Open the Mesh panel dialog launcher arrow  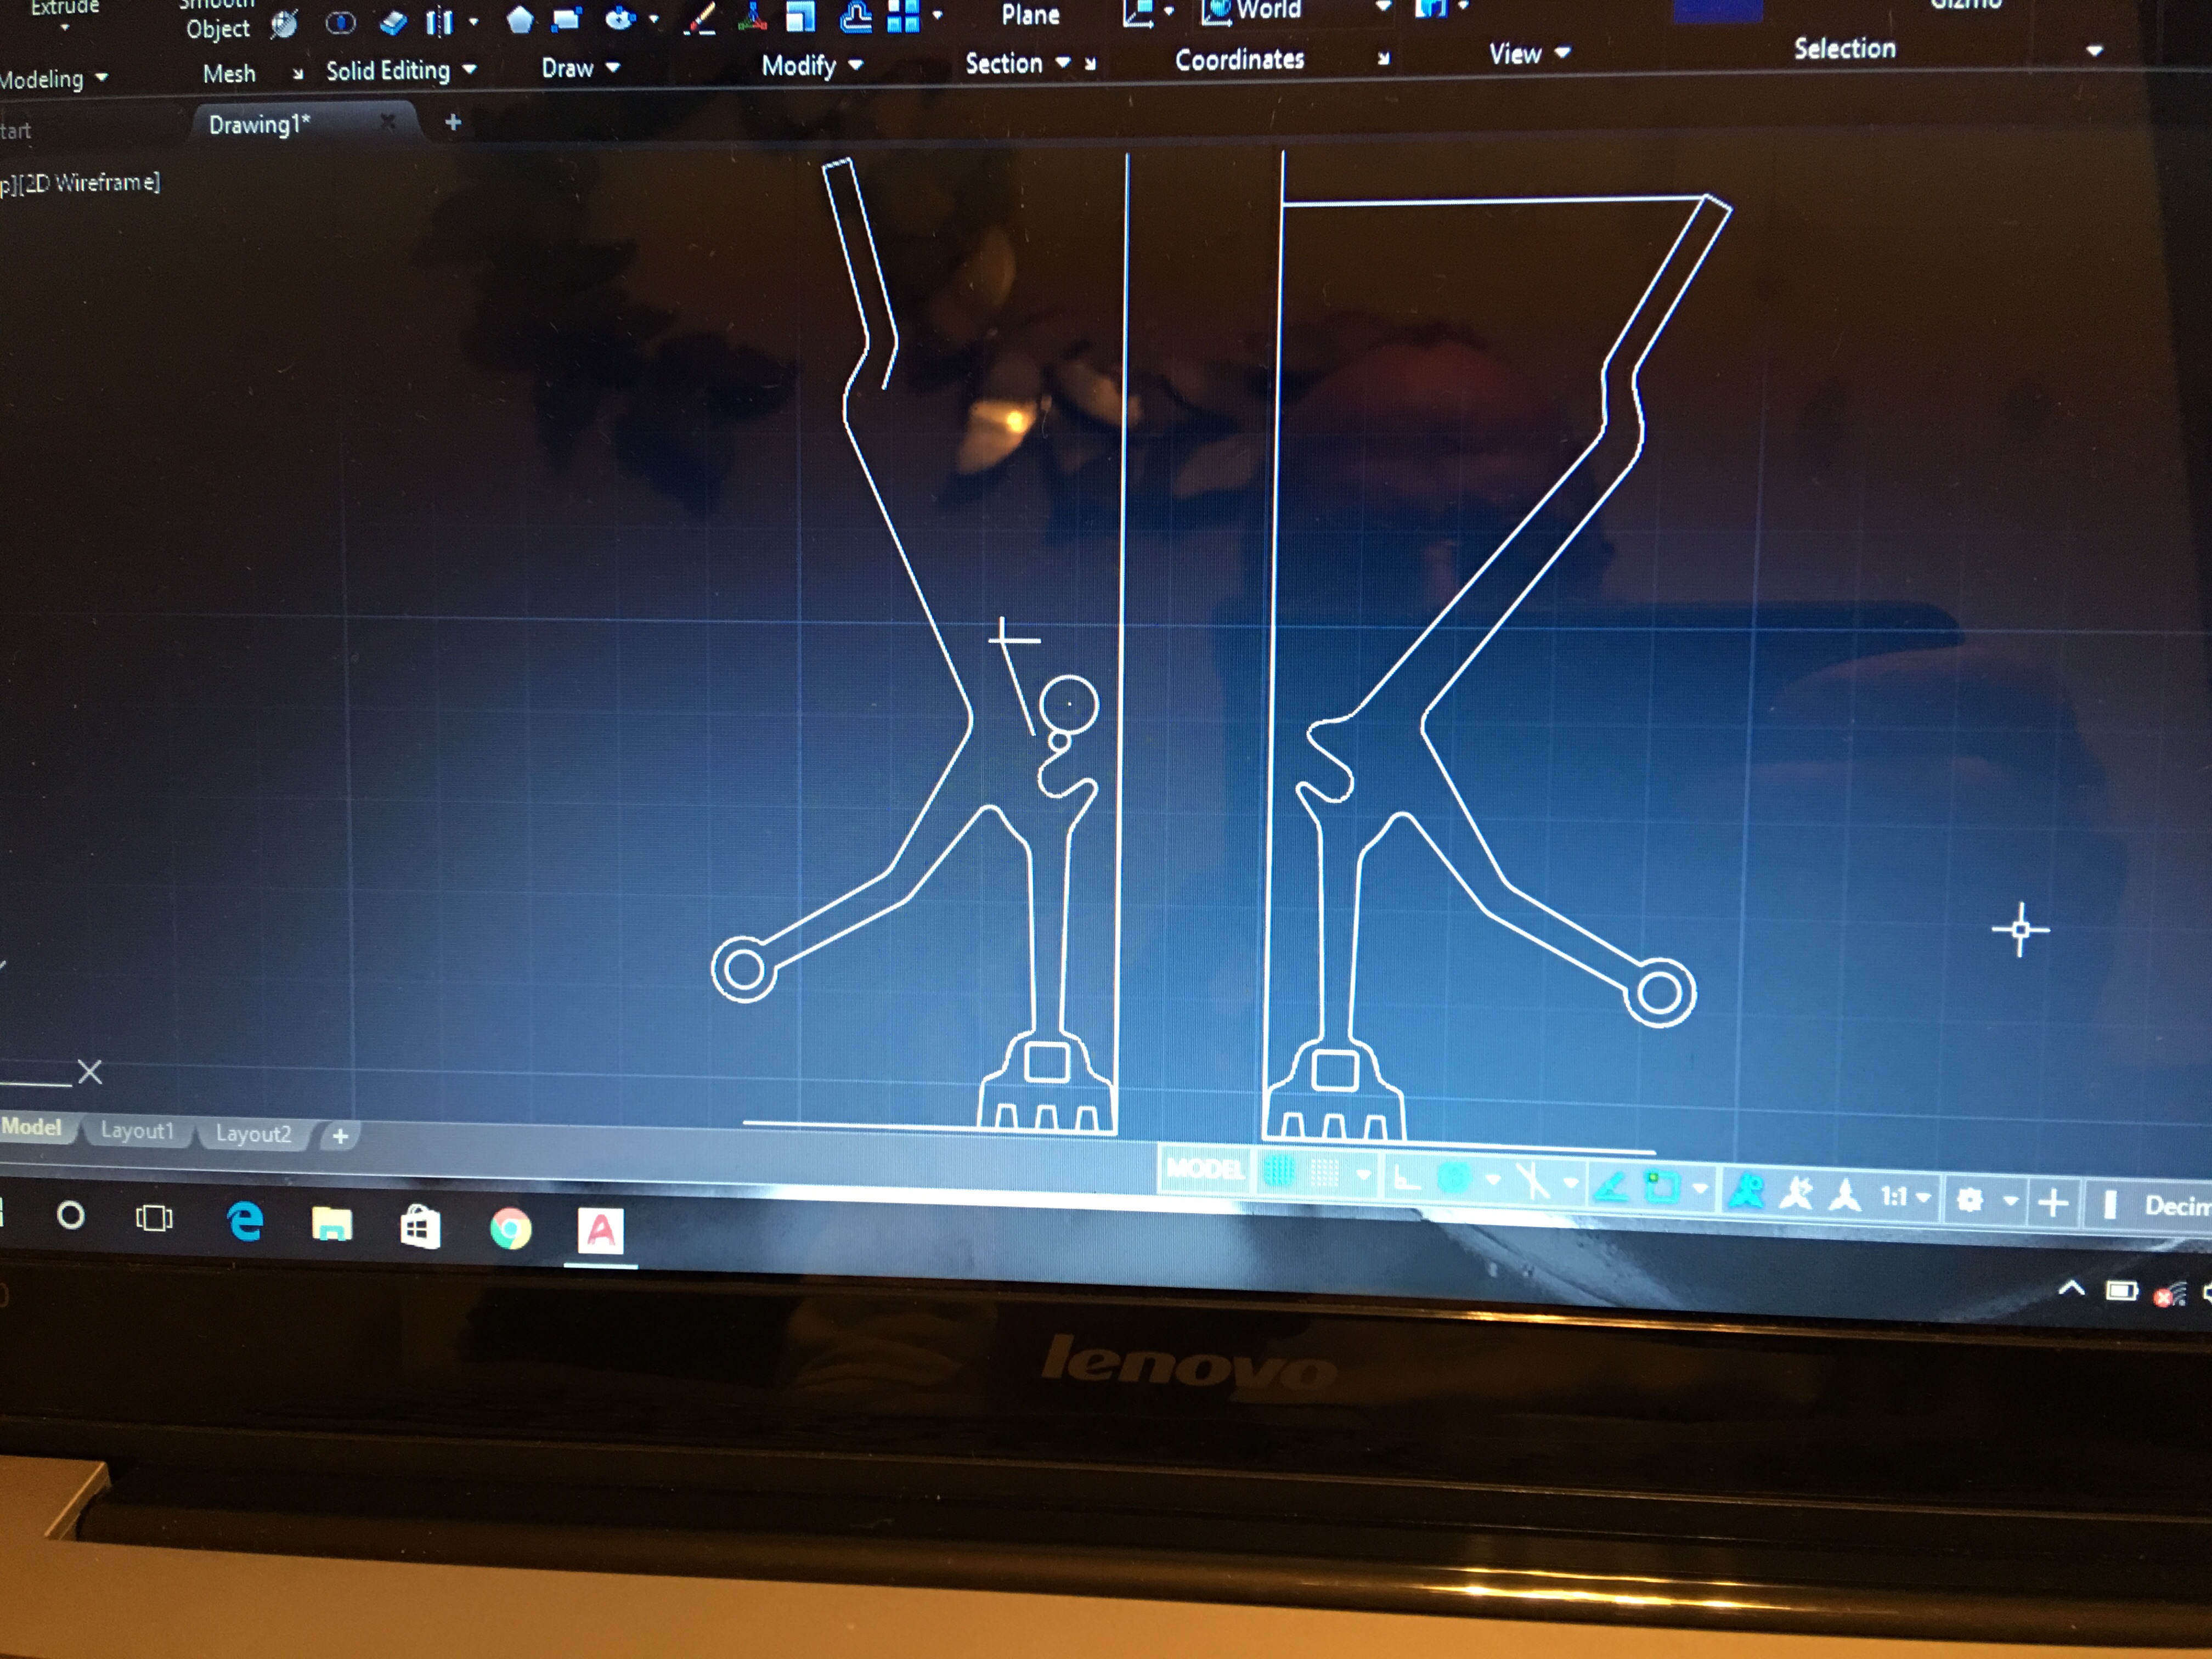[x=297, y=73]
